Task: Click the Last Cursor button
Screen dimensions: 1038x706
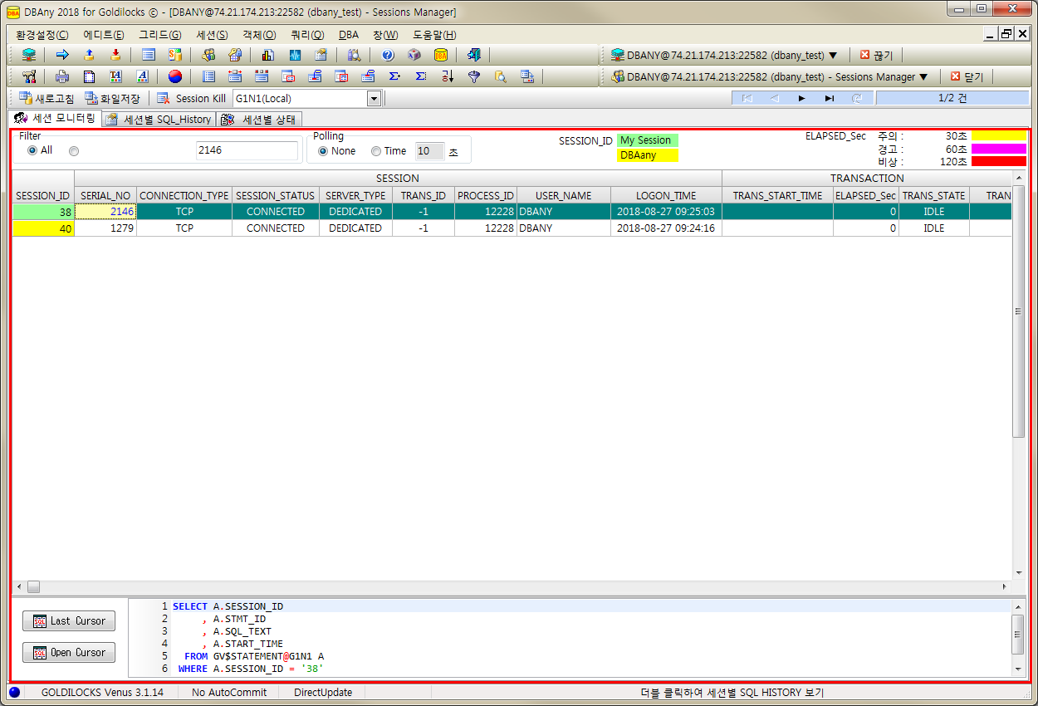Action: click(69, 621)
